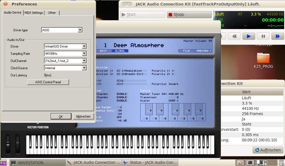Click the JACK time display 00:00:00
The width and height of the screenshot is (285, 166).
point(273,20)
